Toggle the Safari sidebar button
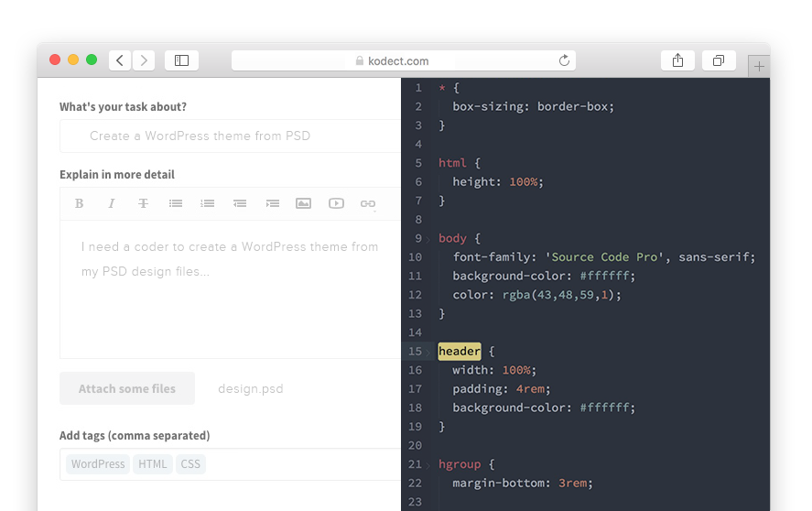Image resolution: width=812 pixels, height=511 pixels. point(182,60)
